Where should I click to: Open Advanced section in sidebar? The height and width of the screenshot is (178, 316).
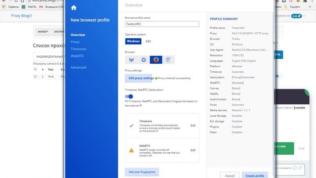79,67
